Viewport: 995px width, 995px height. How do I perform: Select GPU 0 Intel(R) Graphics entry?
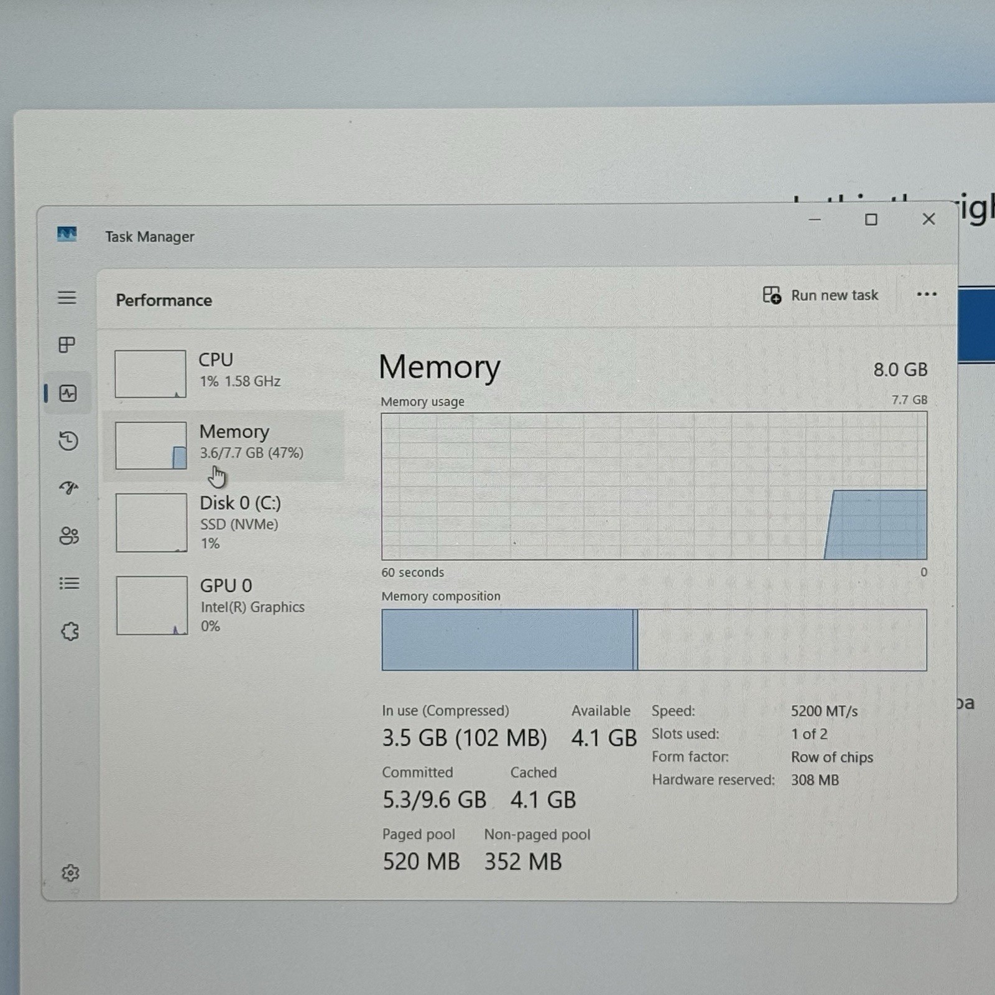click(x=224, y=605)
